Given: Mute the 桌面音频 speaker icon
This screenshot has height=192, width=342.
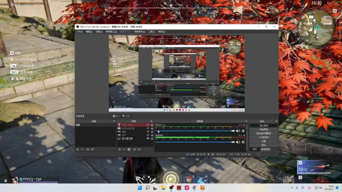Looking at the screenshot, I should tap(238, 142).
